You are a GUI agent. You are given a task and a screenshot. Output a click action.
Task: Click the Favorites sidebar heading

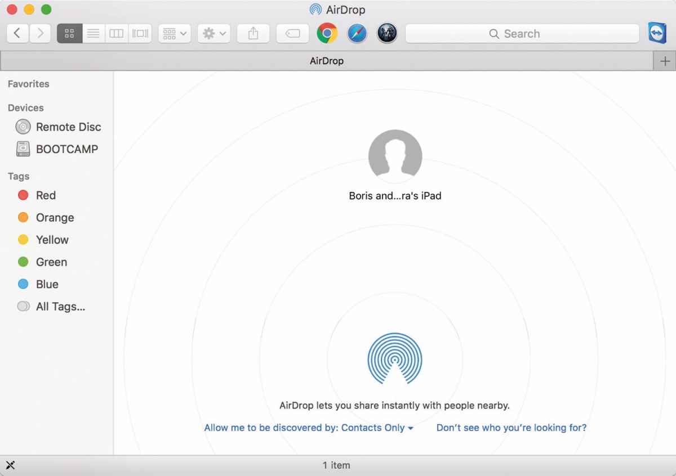tap(29, 84)
